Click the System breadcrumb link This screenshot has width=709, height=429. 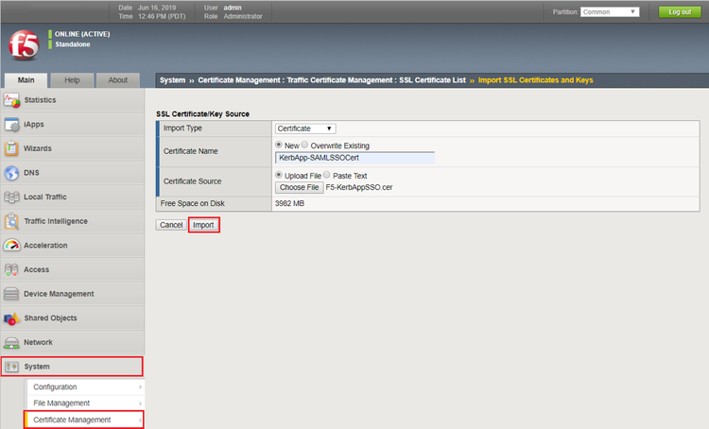[172, 80]
